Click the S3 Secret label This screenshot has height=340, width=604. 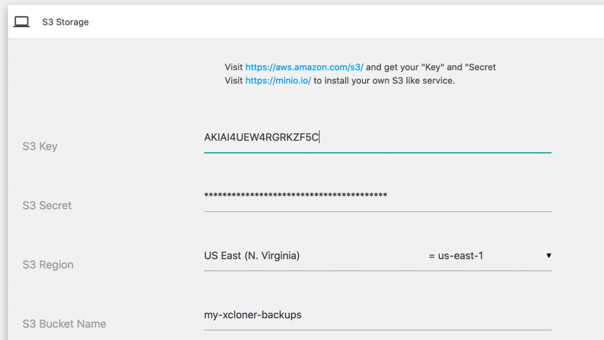coord(47,206)
